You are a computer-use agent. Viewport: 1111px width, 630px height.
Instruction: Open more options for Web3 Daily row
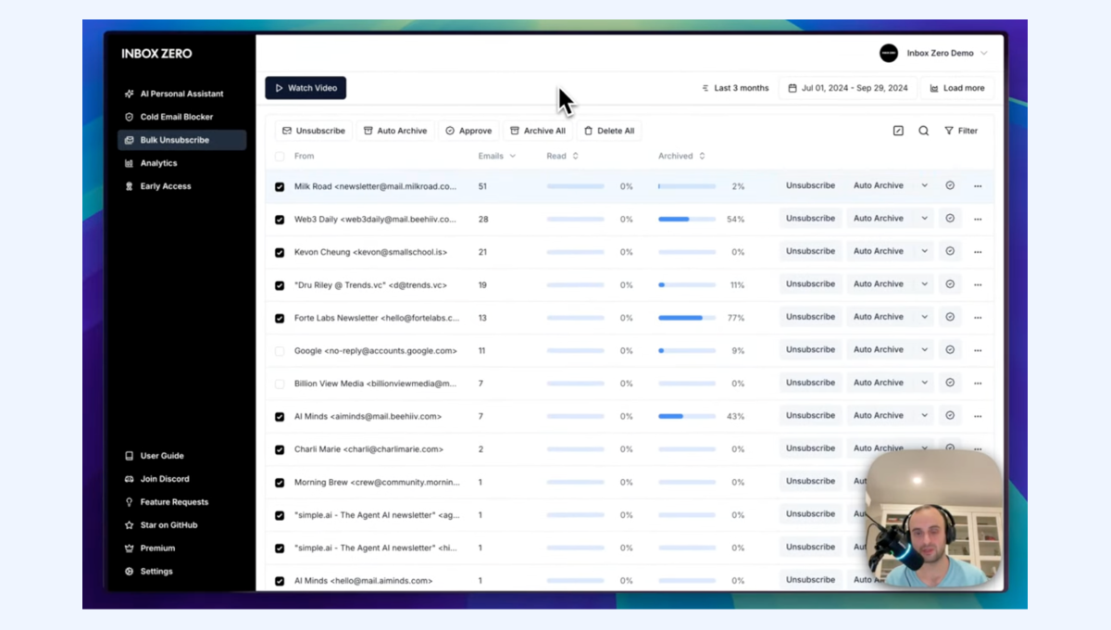tap(978, 220)
